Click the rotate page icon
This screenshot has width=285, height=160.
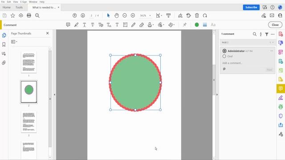point(205,16)
